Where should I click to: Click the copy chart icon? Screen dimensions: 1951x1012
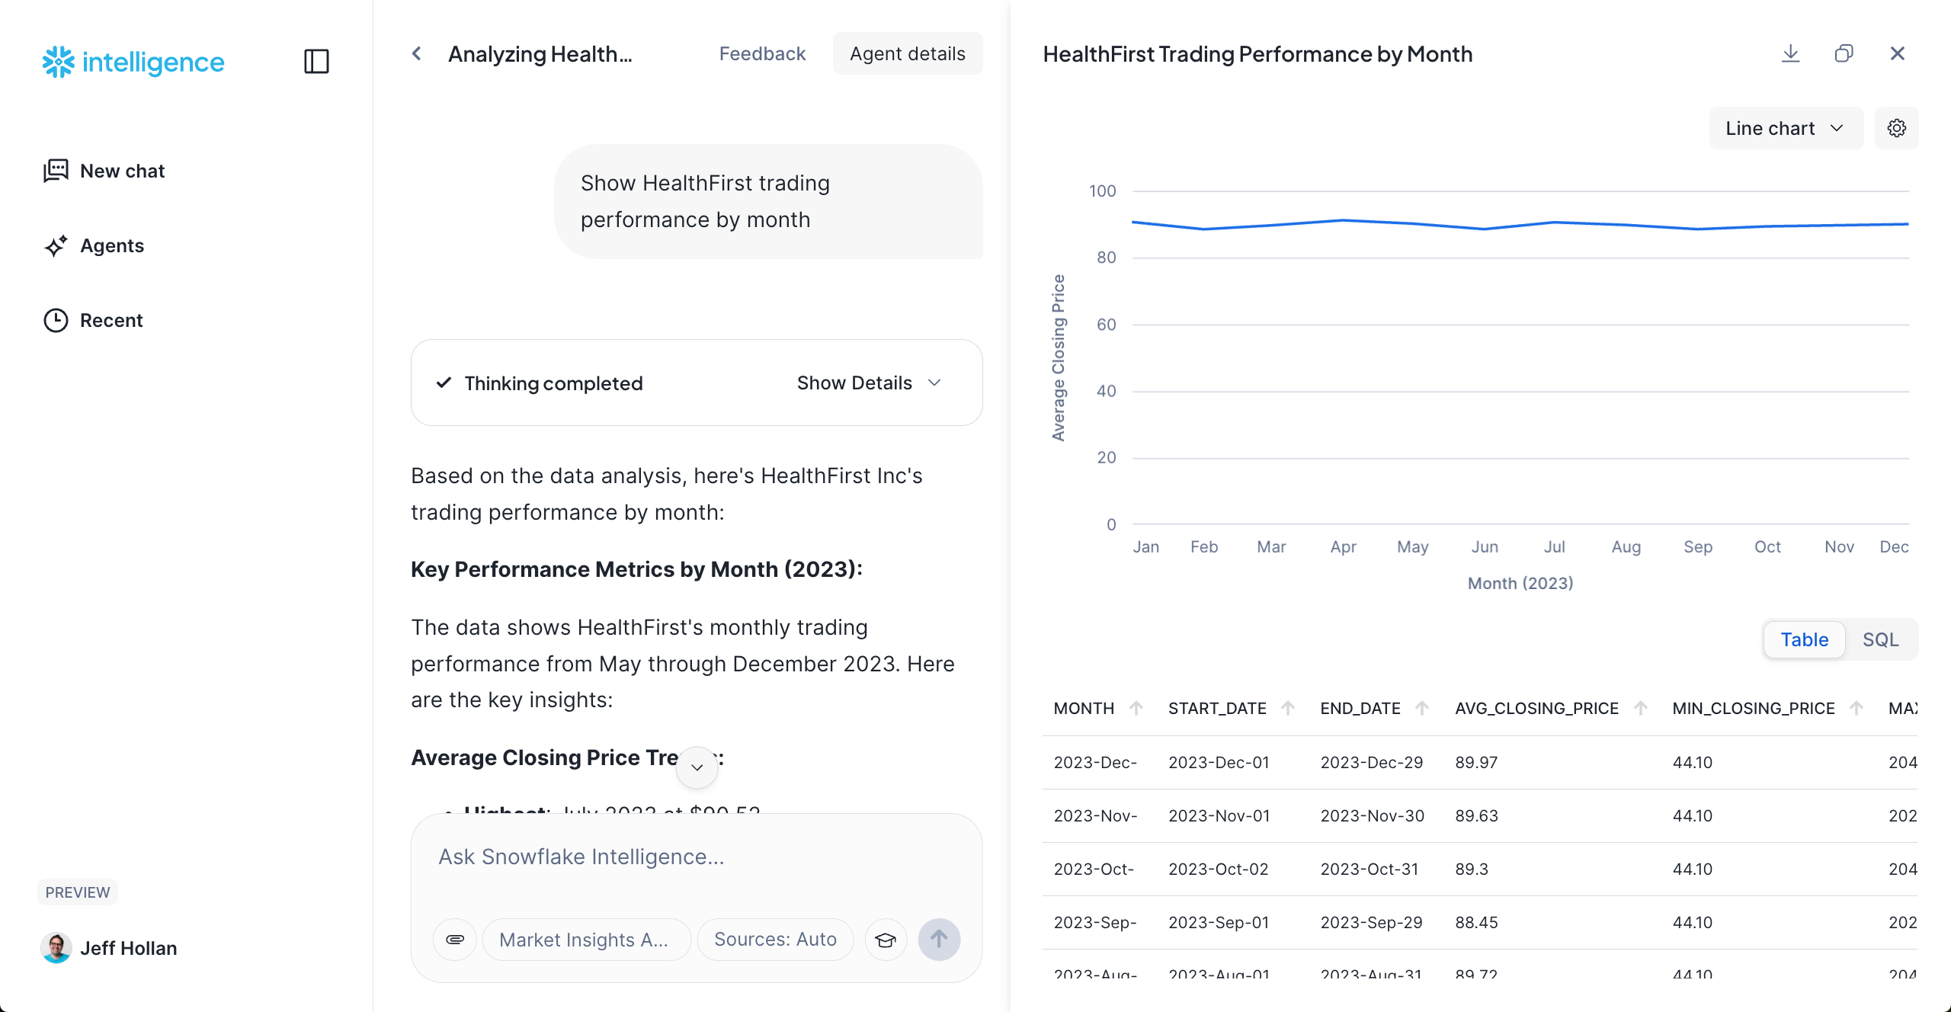point(1844,53)
